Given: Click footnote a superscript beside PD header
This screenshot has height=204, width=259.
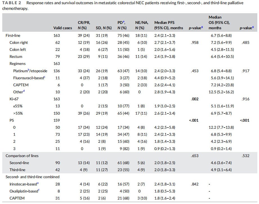Looking at the screenshot, I should 123,21.
